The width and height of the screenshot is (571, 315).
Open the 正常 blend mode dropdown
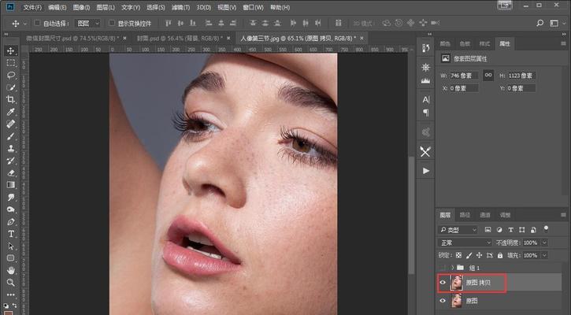tap(465, 243)
